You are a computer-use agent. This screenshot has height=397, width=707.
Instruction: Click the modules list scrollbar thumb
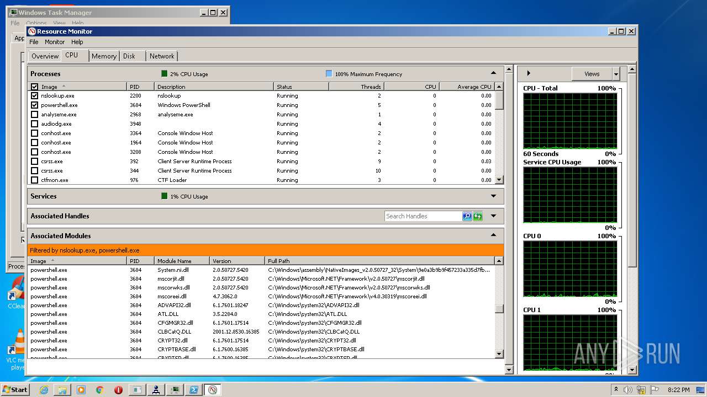pyautogui.click(x=499, y=309)
